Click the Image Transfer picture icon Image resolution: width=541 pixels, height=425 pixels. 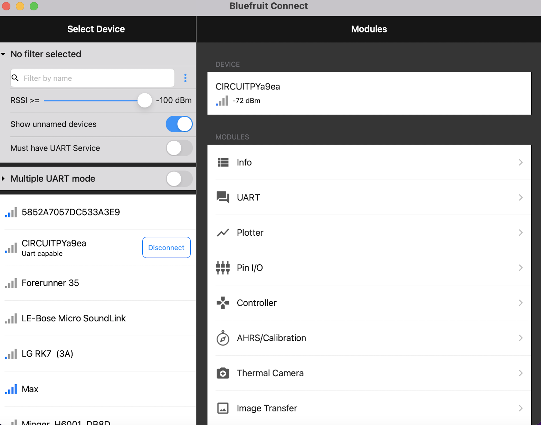(223, 408)
